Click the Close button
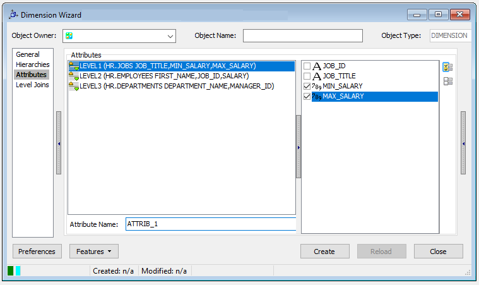Screen dimensions: 479x285 (x=439, y=252)
